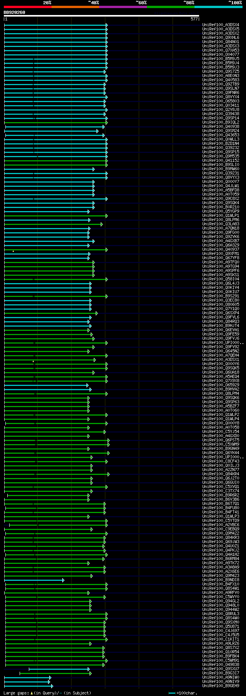Select the UniRef100_Q6PST5 label
The height and width of the screenshot is (696, 246).
click(221, 440)
